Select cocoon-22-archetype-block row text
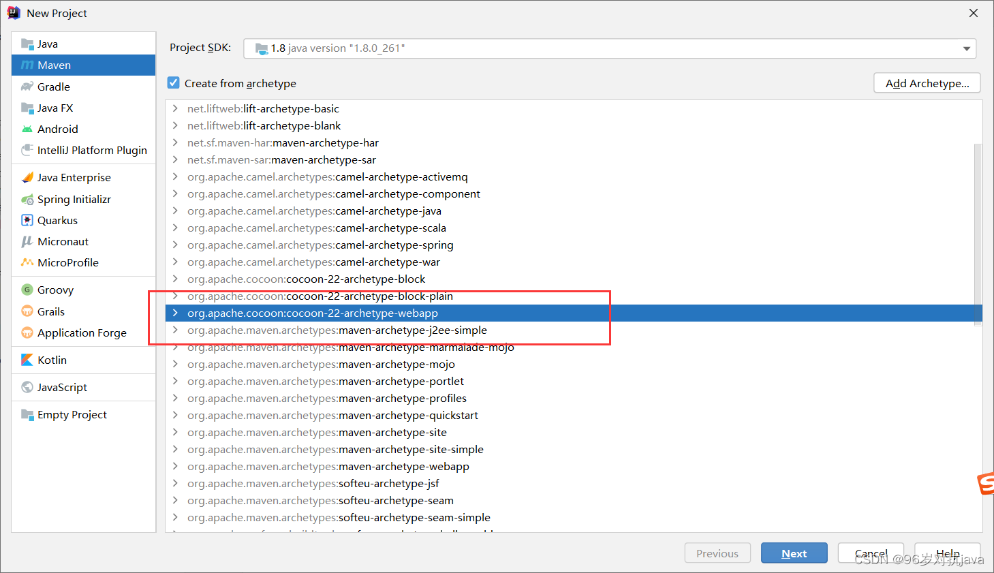This screenshot has height=573, width=994. tap(306, 279)
